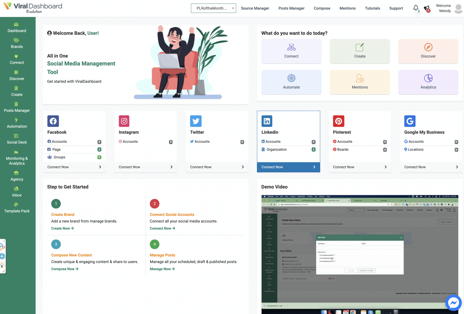Click the user profile avatar

point(458,8)
